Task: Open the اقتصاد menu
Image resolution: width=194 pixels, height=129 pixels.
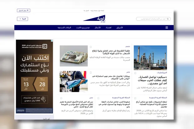Action: click(x=108, y=27)
